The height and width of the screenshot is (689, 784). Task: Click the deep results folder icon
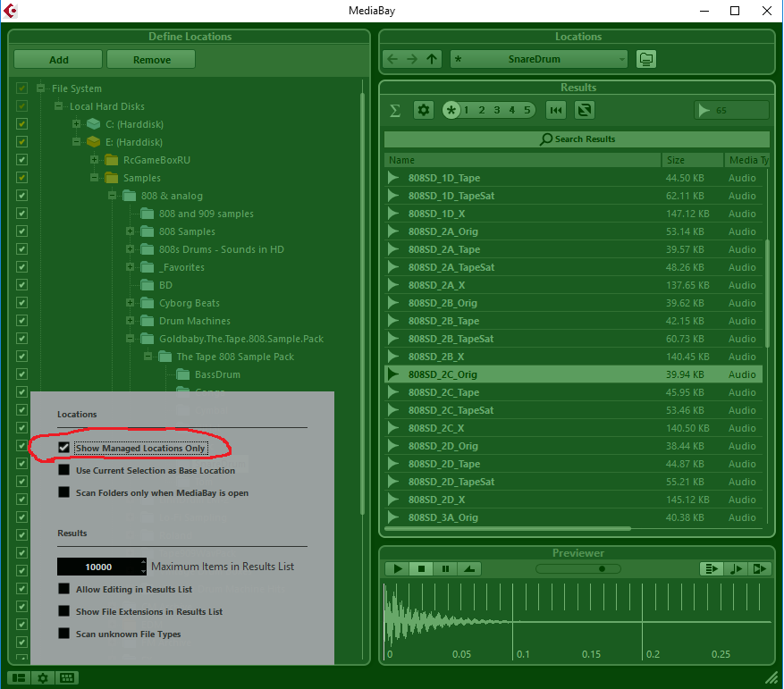pos(646,59)
